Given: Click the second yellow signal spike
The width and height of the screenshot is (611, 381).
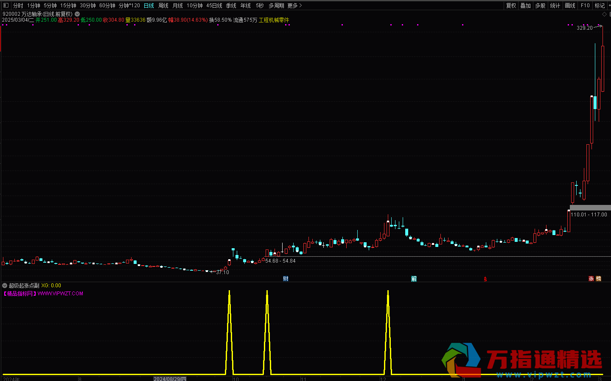Looking at the screenshot, I should (267, 333).
